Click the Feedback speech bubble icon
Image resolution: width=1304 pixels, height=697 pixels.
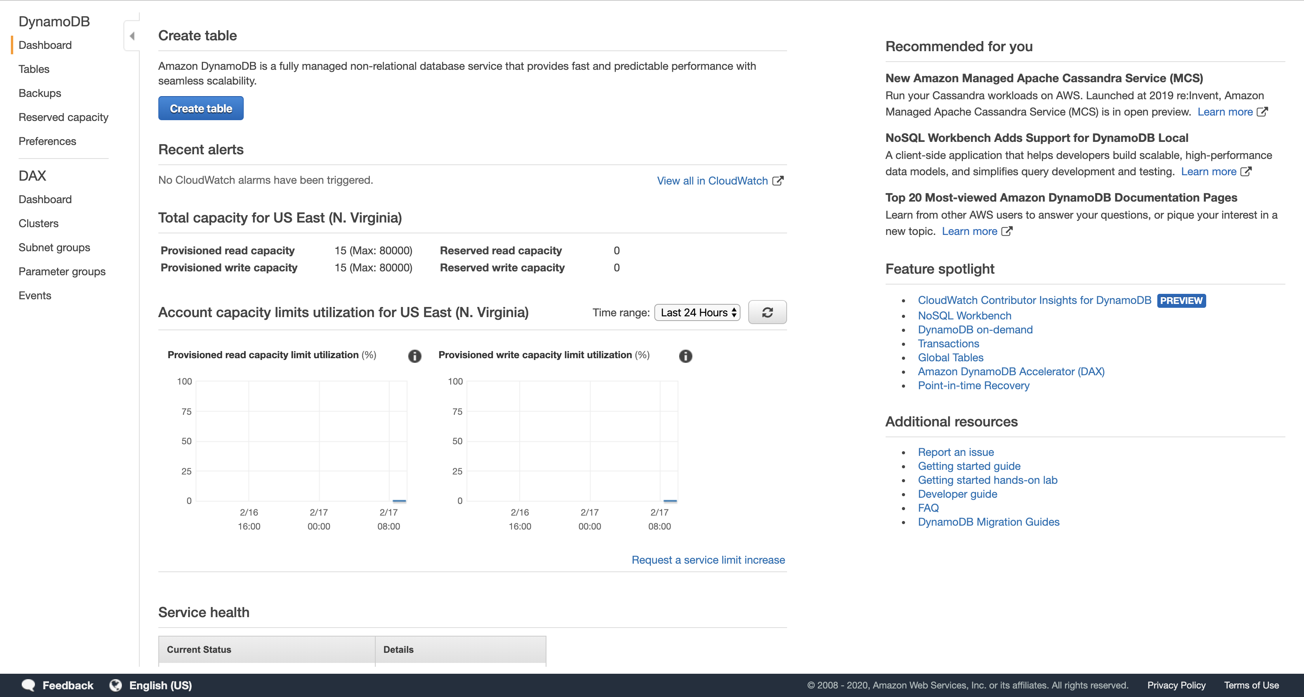28,685
